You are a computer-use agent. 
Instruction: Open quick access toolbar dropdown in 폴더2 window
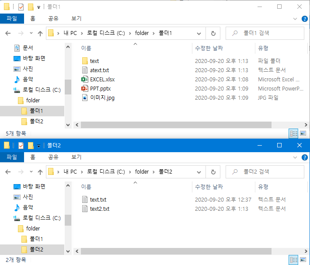(39, 146)
